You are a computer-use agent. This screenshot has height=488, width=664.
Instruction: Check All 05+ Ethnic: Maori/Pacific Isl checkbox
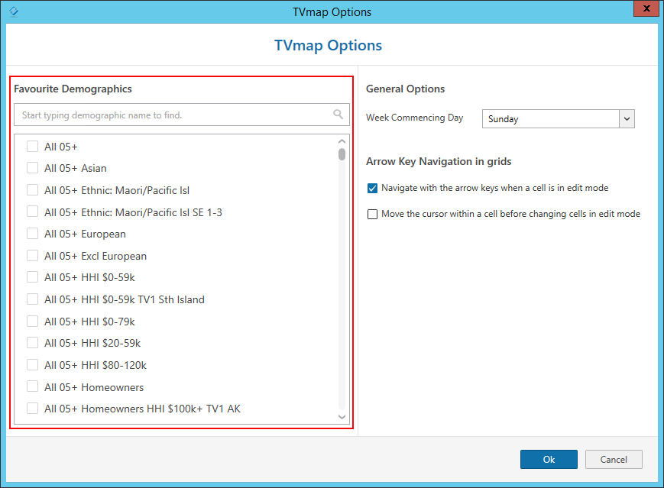tap(33, 190)
